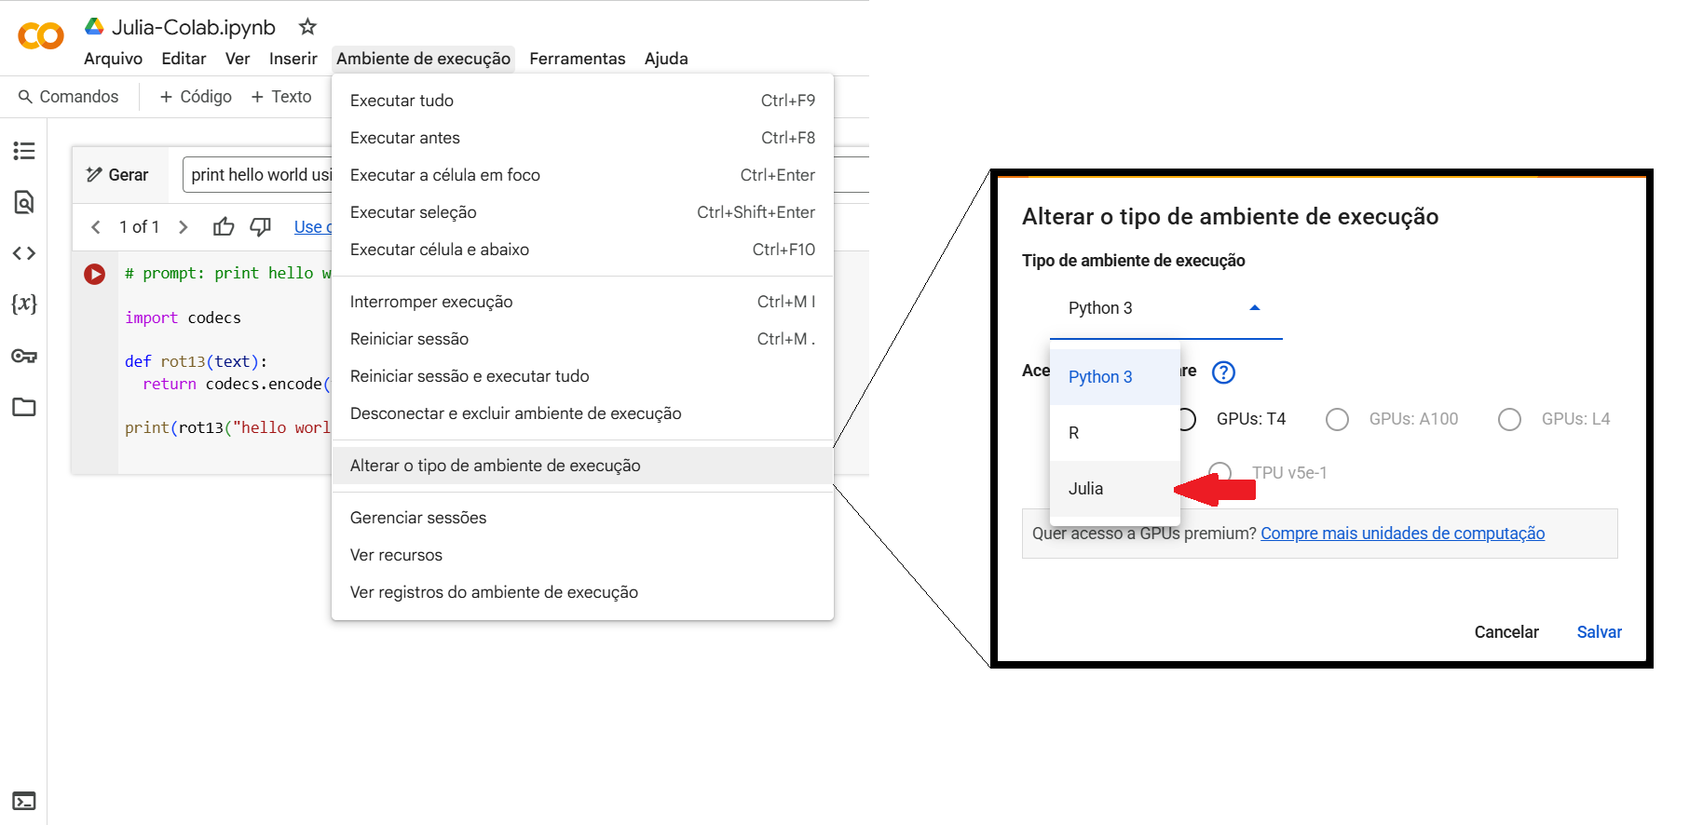
Task: Expand the Python 3 runtime type dropdown
Action: [x=1165, y=308]
